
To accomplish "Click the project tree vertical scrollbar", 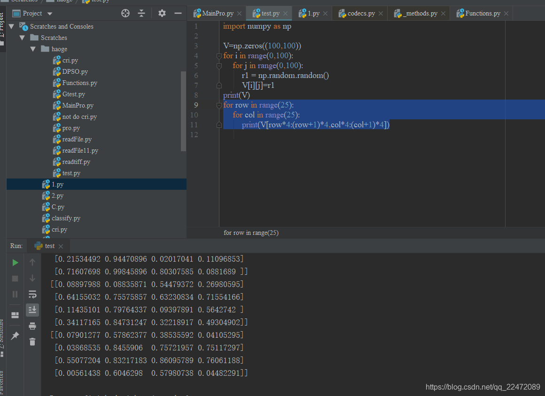I will (184, 111).
